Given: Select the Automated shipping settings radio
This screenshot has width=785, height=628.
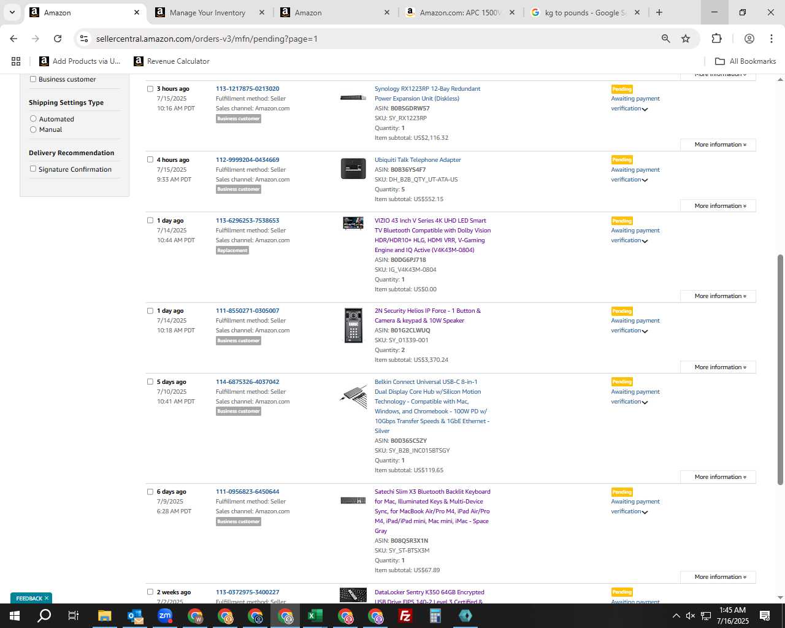Looking at the screenshot, I should pos(33,119).
